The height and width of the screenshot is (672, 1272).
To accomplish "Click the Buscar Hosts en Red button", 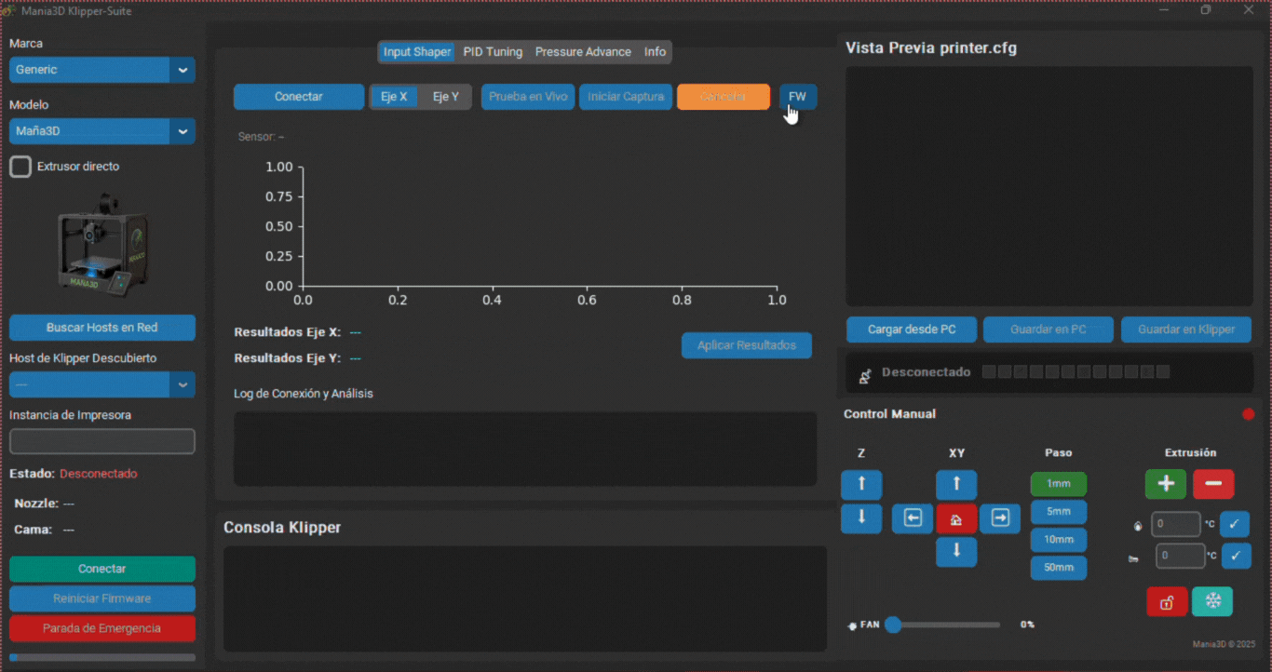I will 102,328.
